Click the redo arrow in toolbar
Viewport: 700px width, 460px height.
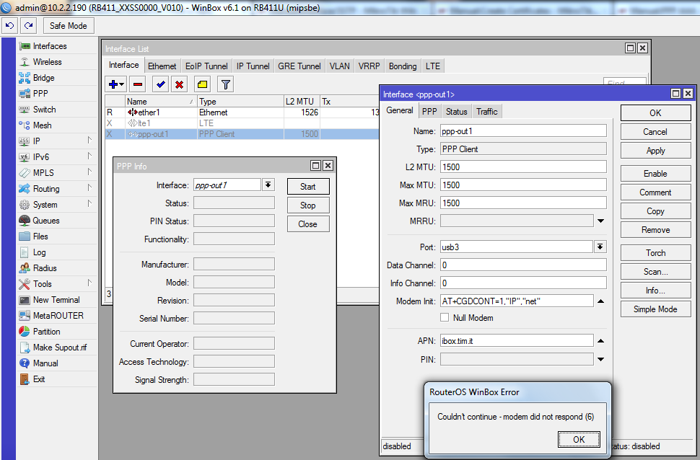click(28, 25)
